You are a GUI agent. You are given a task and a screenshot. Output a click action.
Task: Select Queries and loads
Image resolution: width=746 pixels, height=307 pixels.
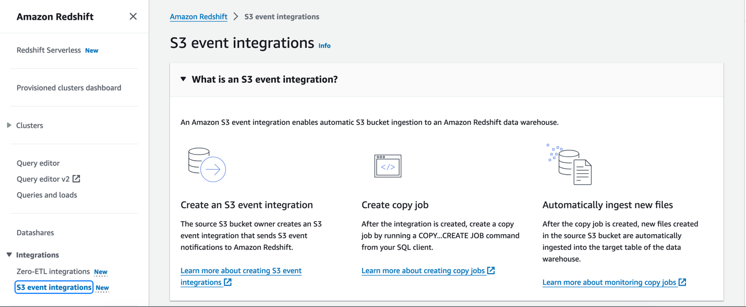coord(47,195)
